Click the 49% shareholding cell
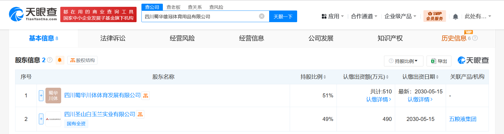This screenshot has width=504, height=134. coord(313,119)
